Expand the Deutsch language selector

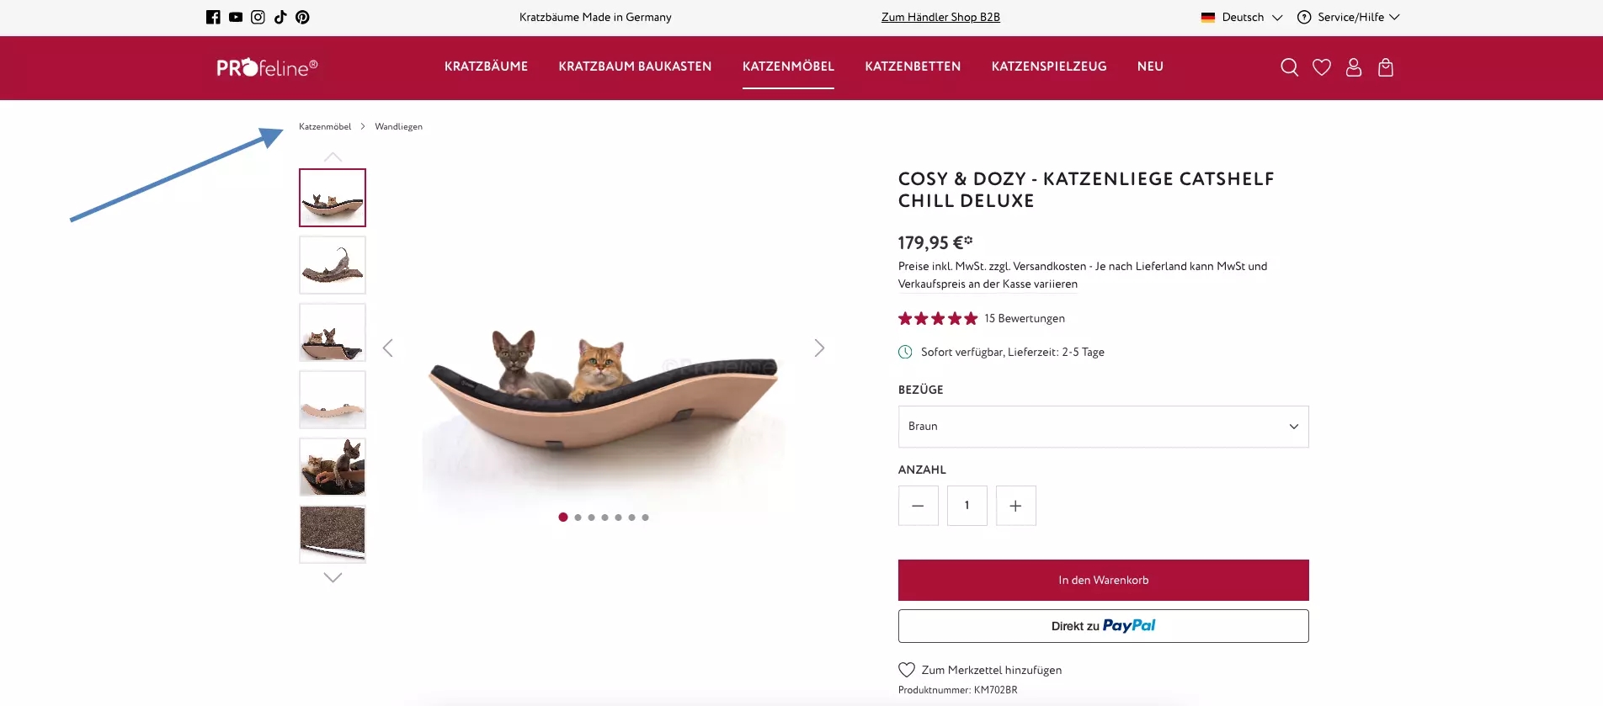pyautogui.click(x=1242, y=17)
